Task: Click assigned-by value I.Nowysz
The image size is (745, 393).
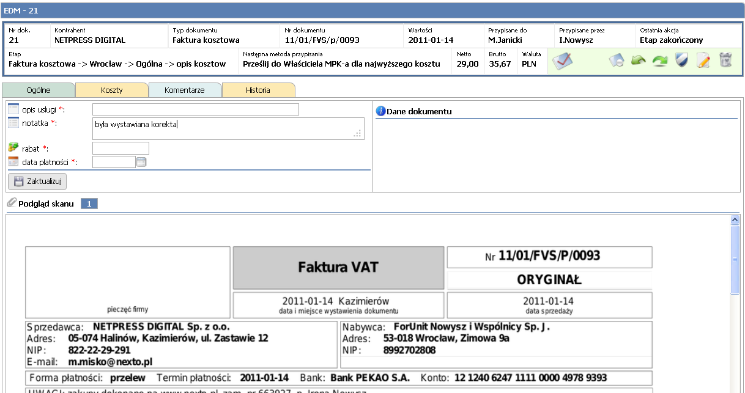Action: [x=576, y=40]
